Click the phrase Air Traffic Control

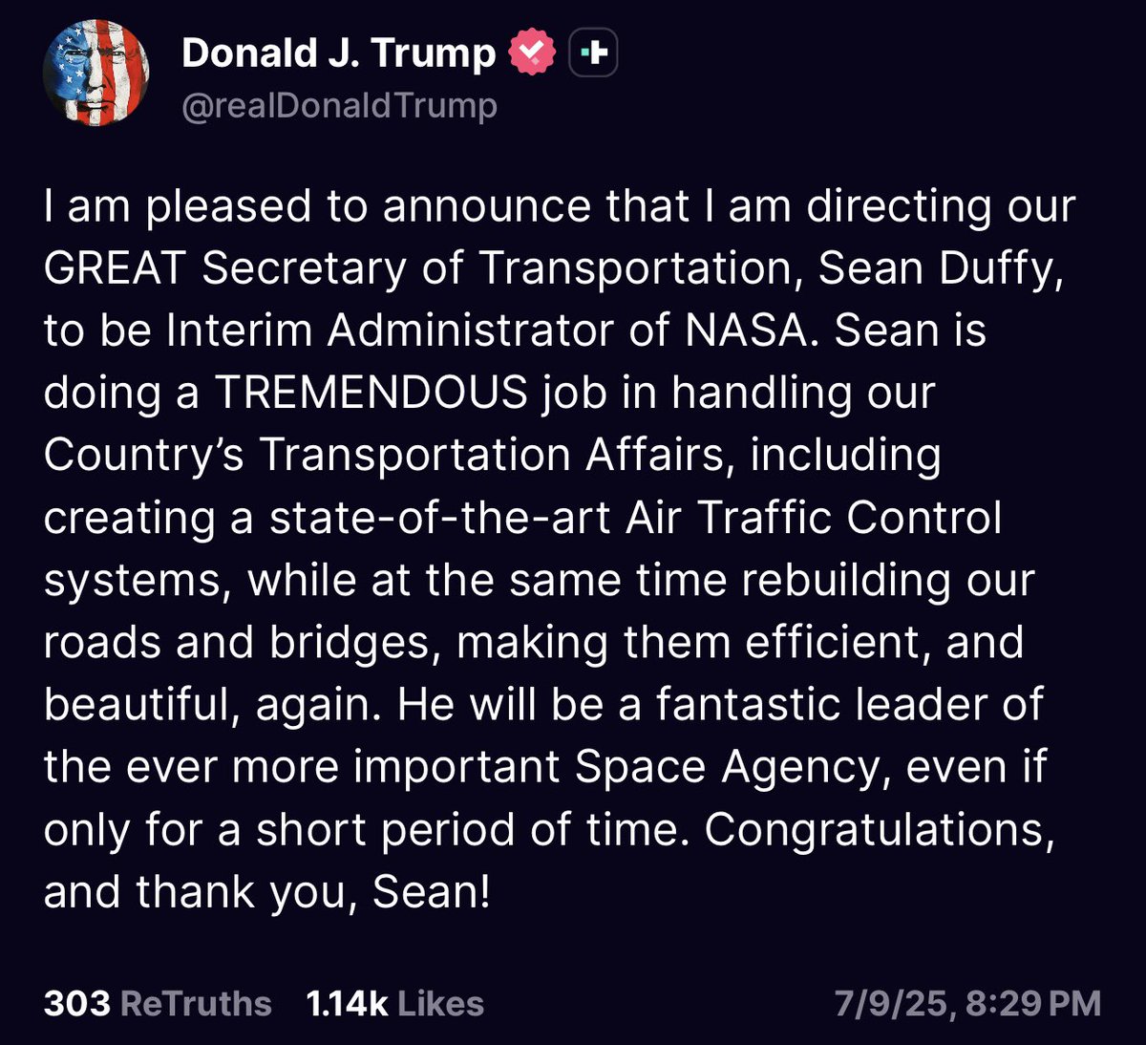814,518
